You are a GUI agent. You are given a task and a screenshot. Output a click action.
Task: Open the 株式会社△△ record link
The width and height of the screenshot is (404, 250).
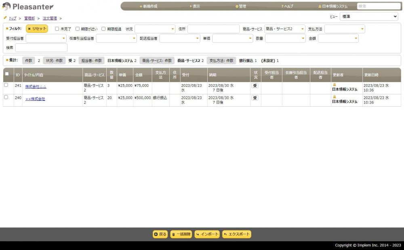[x=36, y=87]
